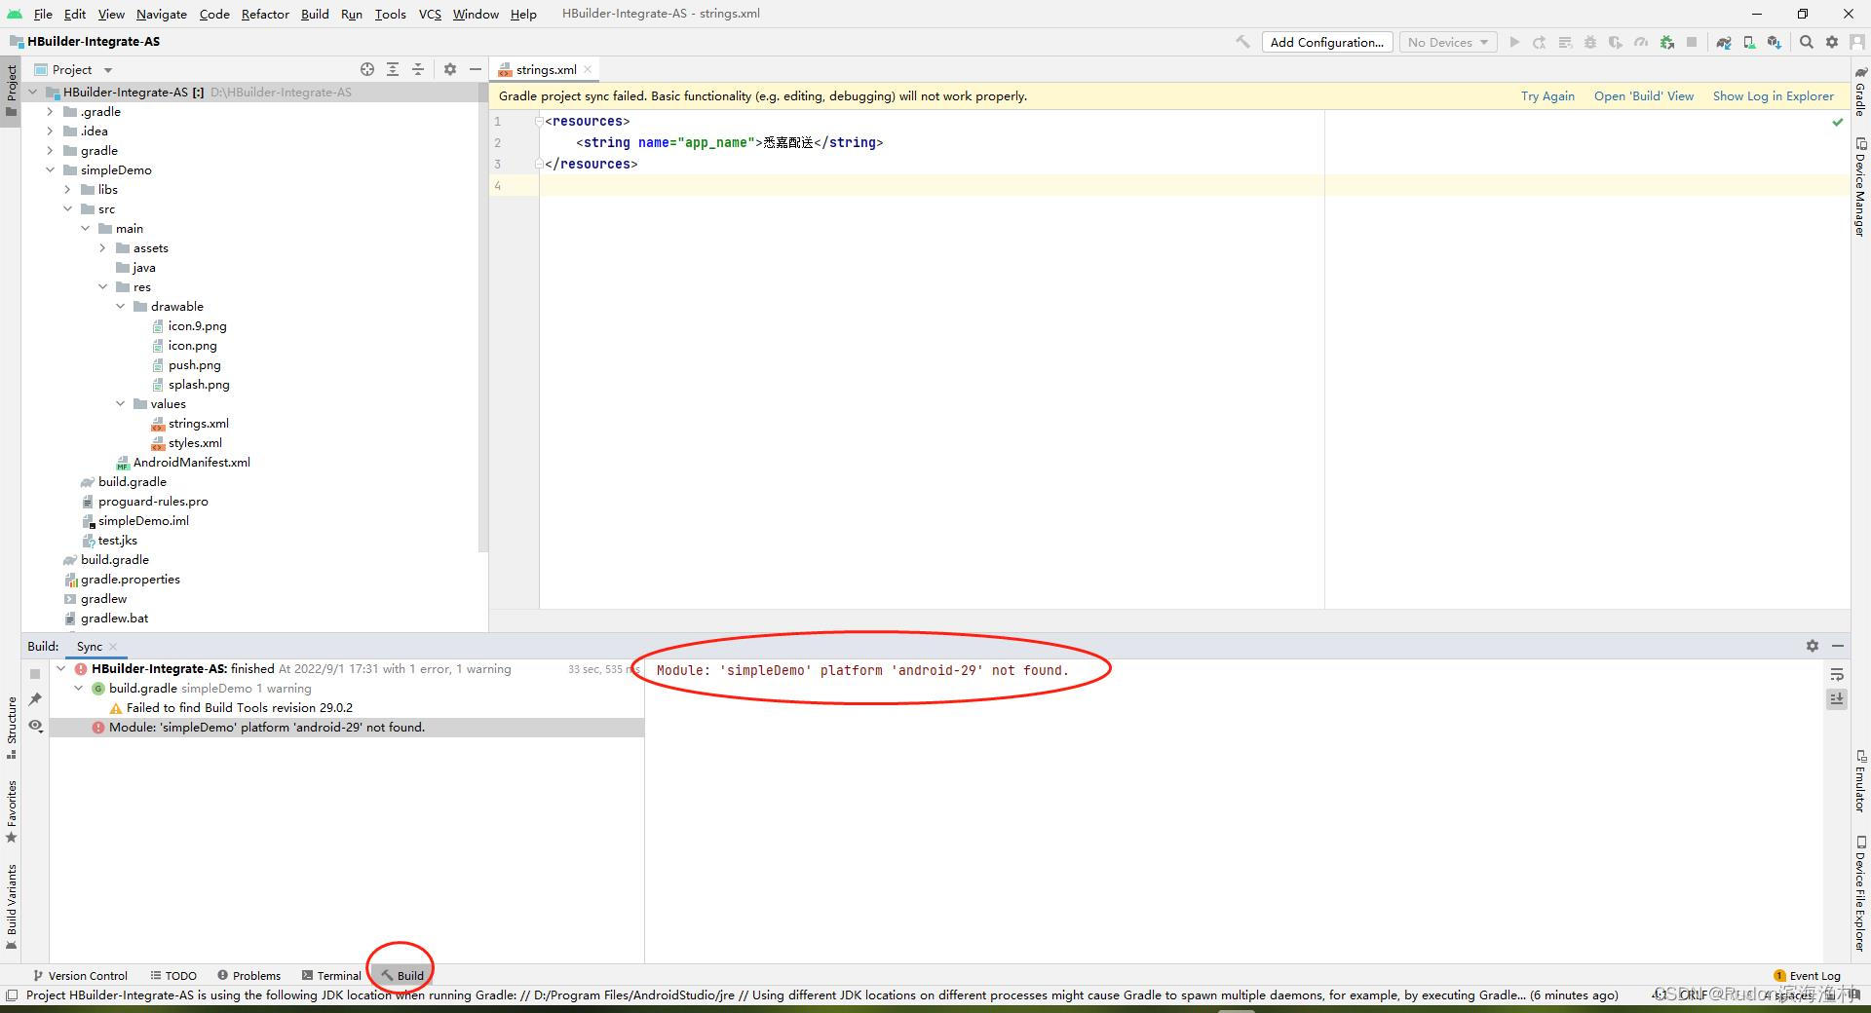Open Search Everywhere magnifier icon

1808,42
